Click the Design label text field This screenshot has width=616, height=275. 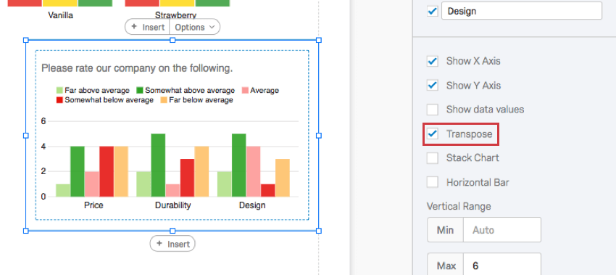(522, 11)
